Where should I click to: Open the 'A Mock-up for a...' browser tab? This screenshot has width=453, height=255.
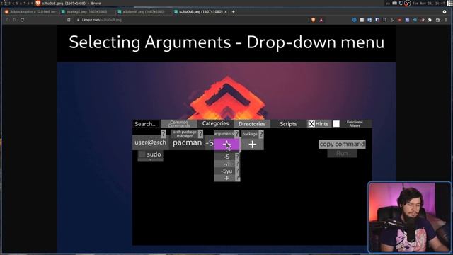(x=30, y=12)
